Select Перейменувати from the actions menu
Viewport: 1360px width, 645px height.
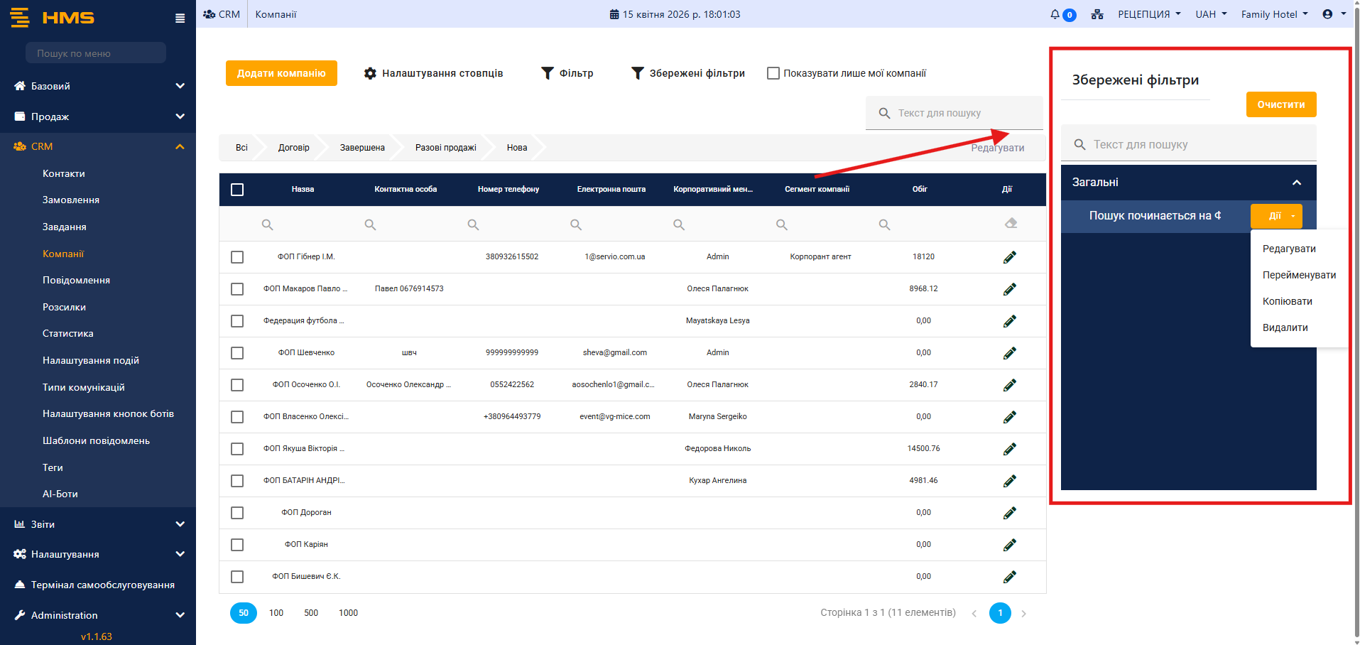coord(1299,275)
